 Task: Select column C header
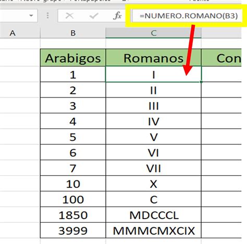(x=154, y=33)
